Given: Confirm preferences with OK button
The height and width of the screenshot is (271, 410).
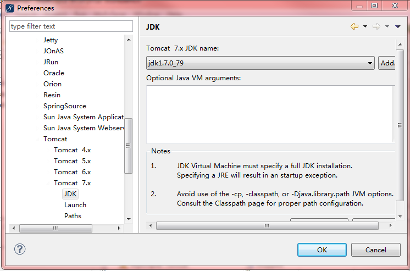Looking at the screenshot, I should click(322, 250).
